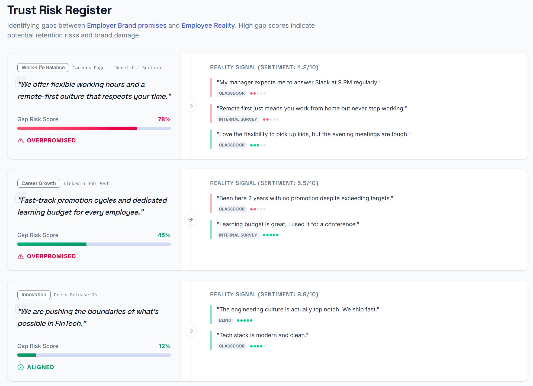Click the 78% Gap Risk Score progress bar
This screenshot has width=533, height=386.
pyautogui.click(x=94, y=128)
